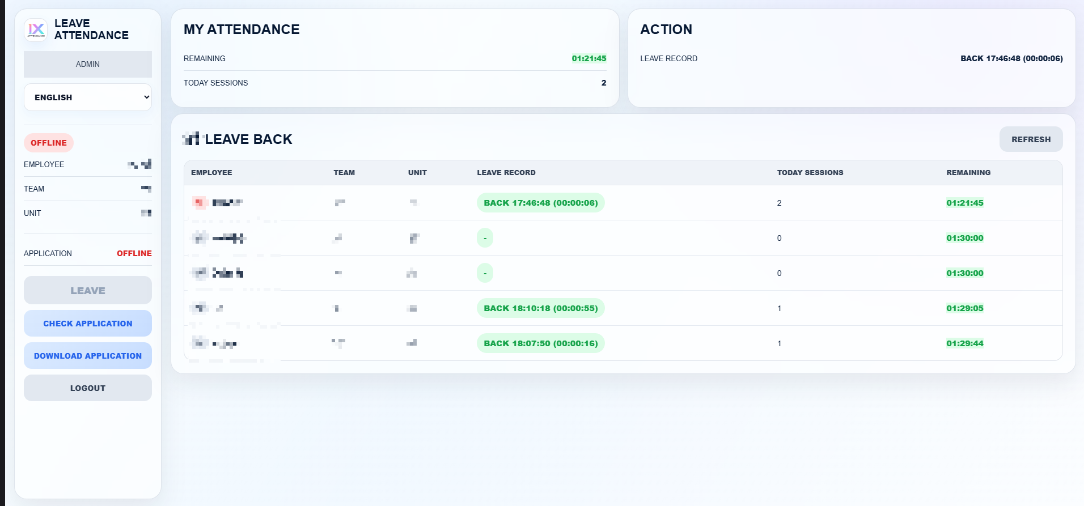Open the ENGLISH language dropdown
The height and width of the screenshot is (506, 1084).
[x=88, y=97]
